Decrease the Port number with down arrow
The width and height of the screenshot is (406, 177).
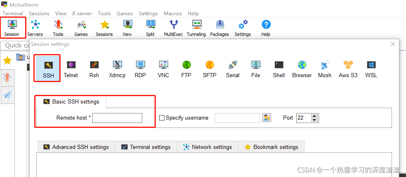(x=314, y=120)
